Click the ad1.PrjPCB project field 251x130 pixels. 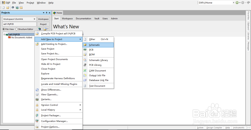(x=19, y=24)
